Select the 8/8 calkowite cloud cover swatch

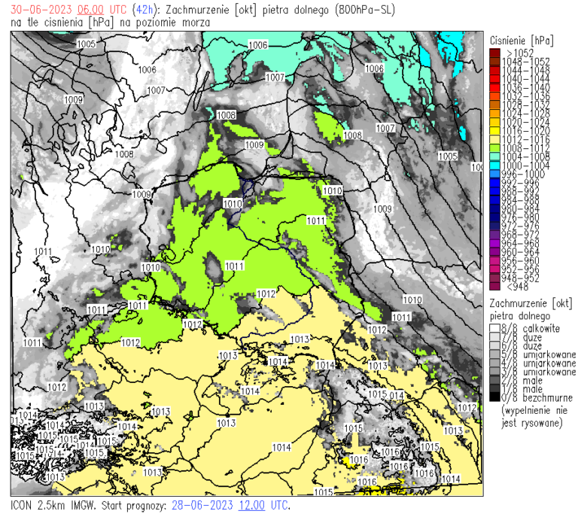coord(494,328)
